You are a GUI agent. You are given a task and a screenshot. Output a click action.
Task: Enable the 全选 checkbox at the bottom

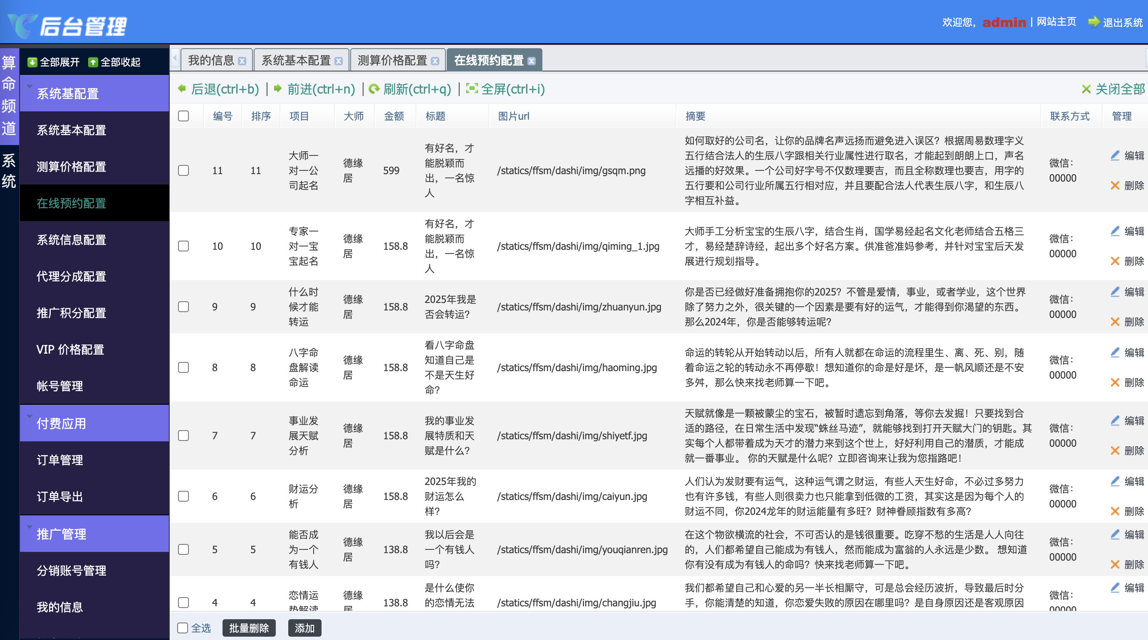pos(183,628)
